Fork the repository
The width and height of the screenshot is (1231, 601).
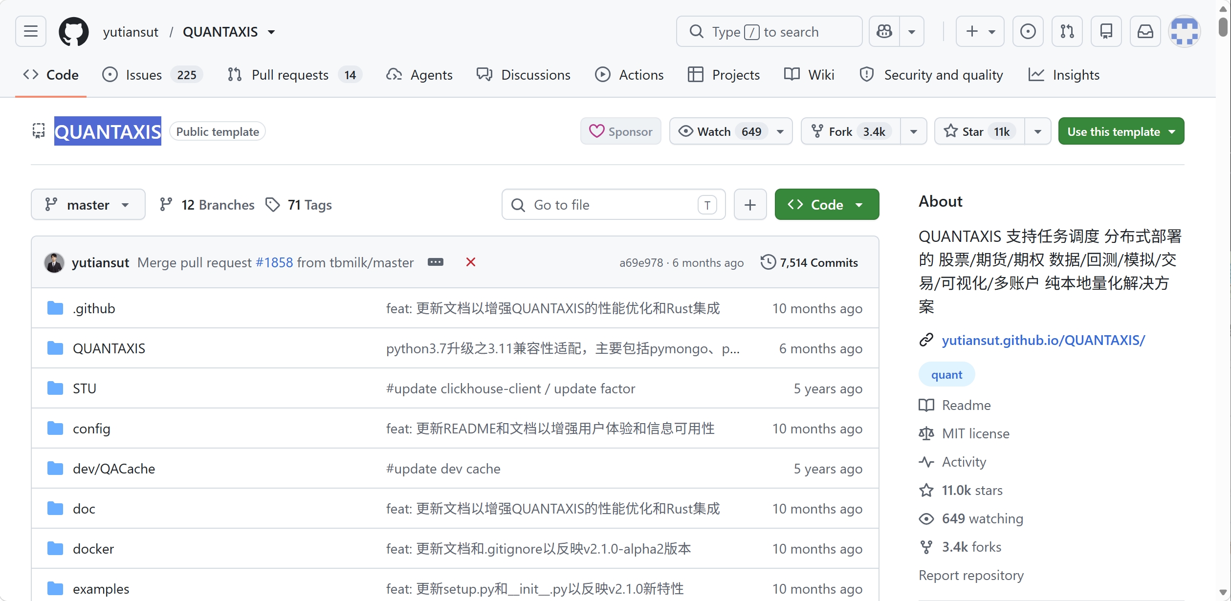pos(851,131)
